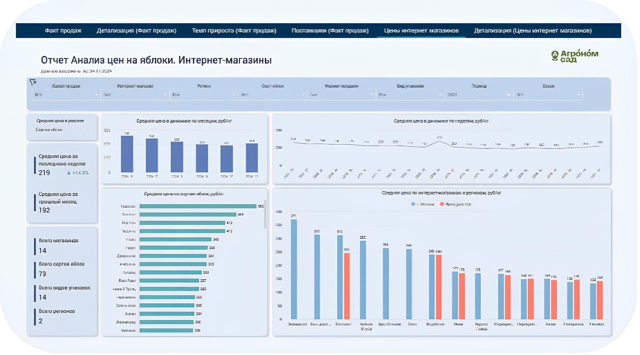Click the peak point on weekly line chart
640x355 pixels.
click(x=439, y=141)
